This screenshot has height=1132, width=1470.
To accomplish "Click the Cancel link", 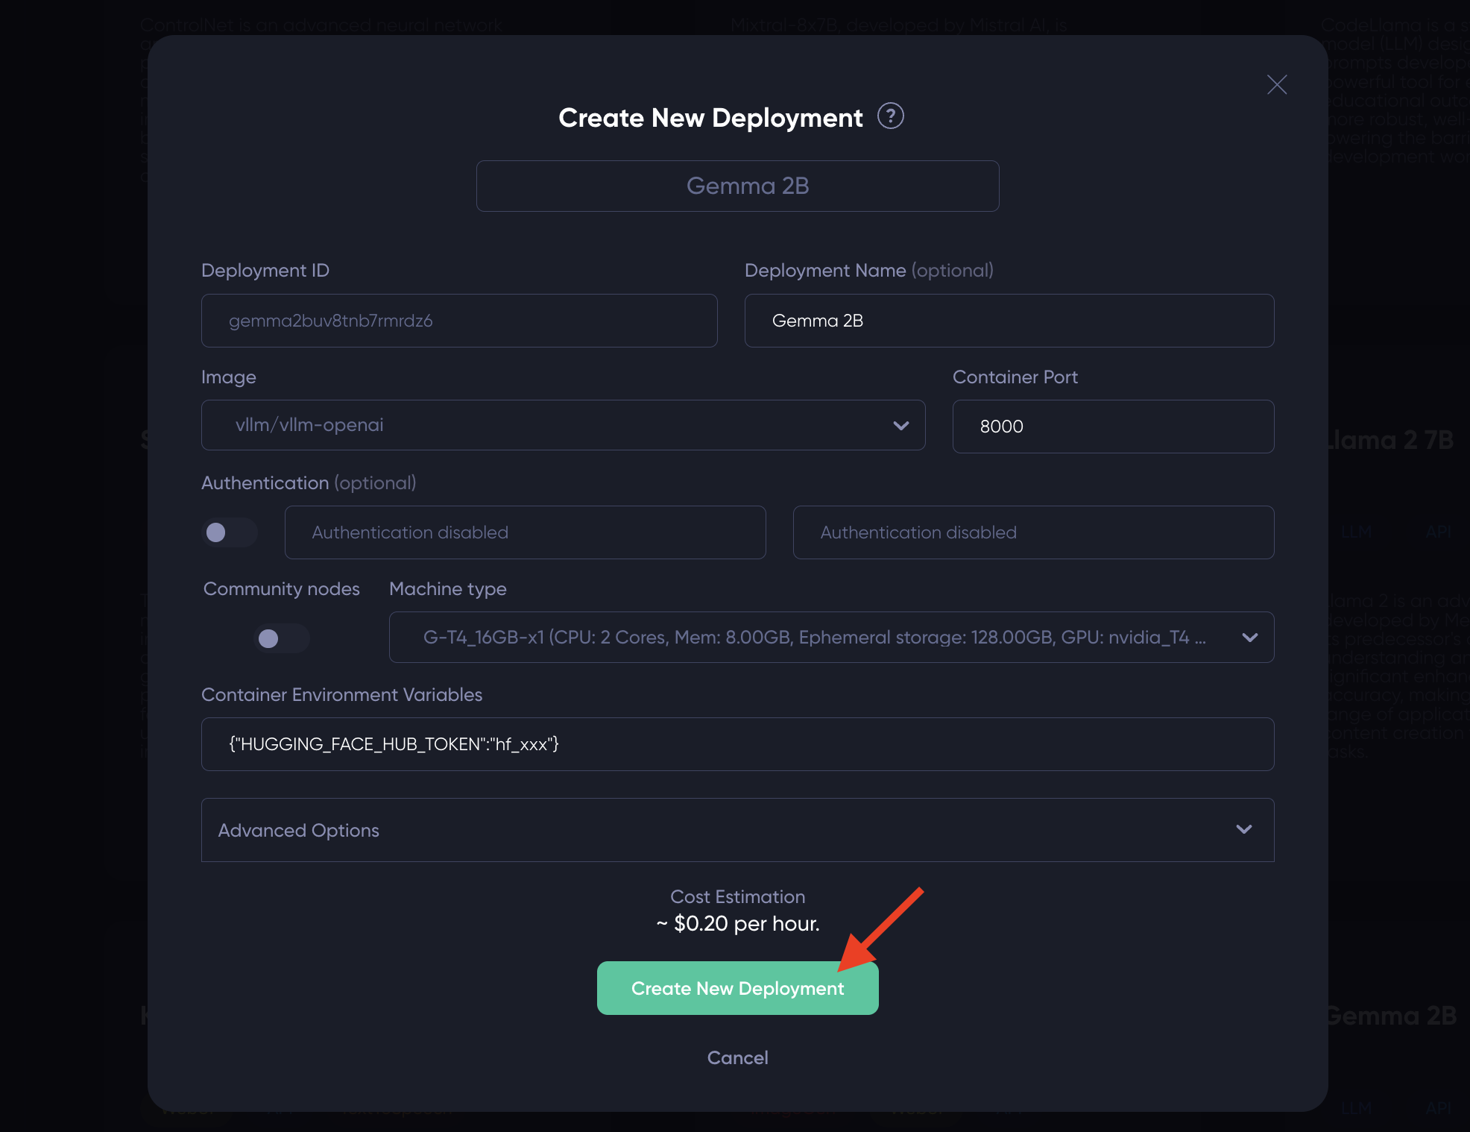I will coord(736,1057).
